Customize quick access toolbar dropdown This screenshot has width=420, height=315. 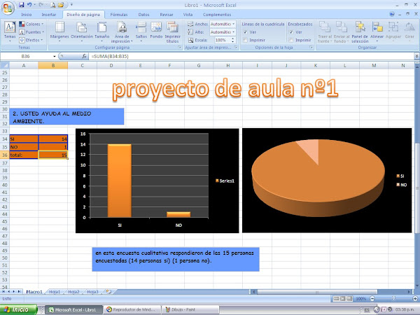(71, 5)
